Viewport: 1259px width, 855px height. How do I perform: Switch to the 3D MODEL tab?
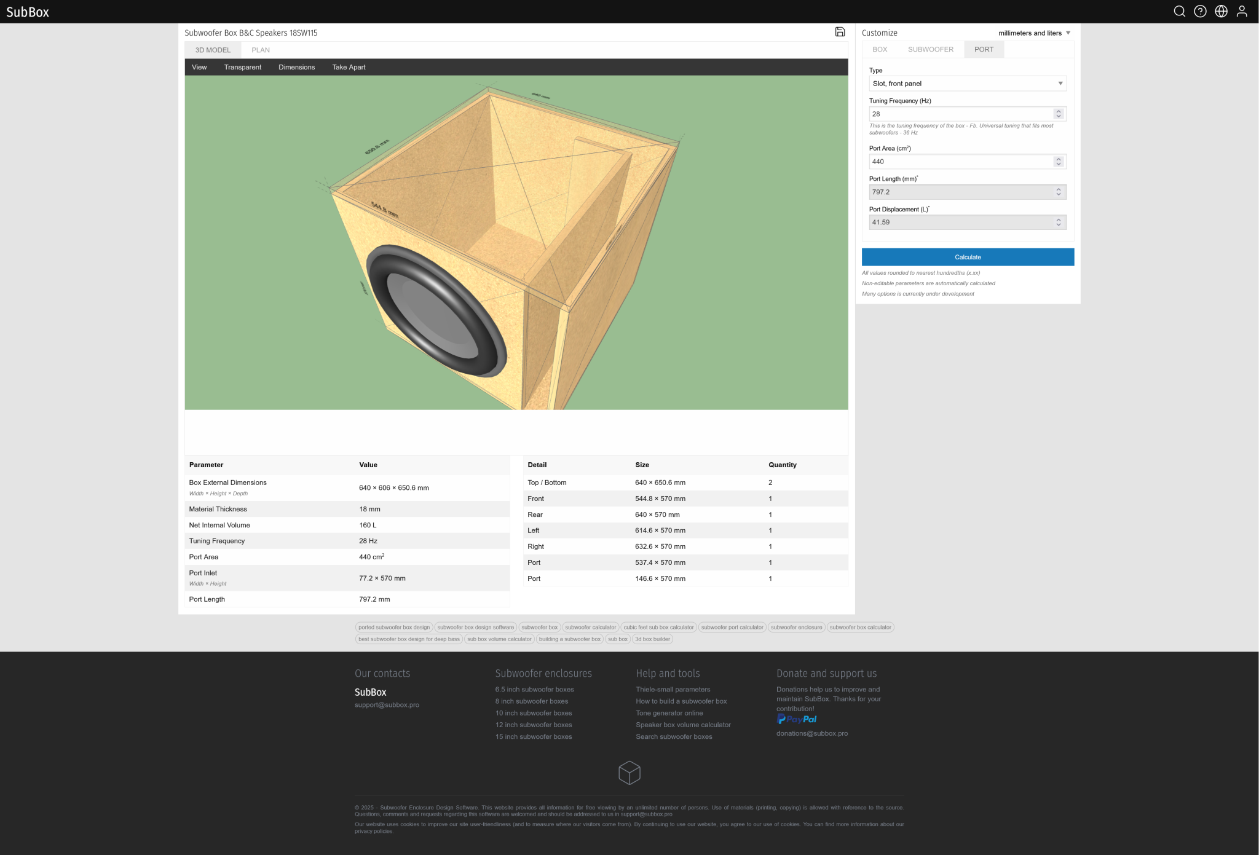click(213, 50)
